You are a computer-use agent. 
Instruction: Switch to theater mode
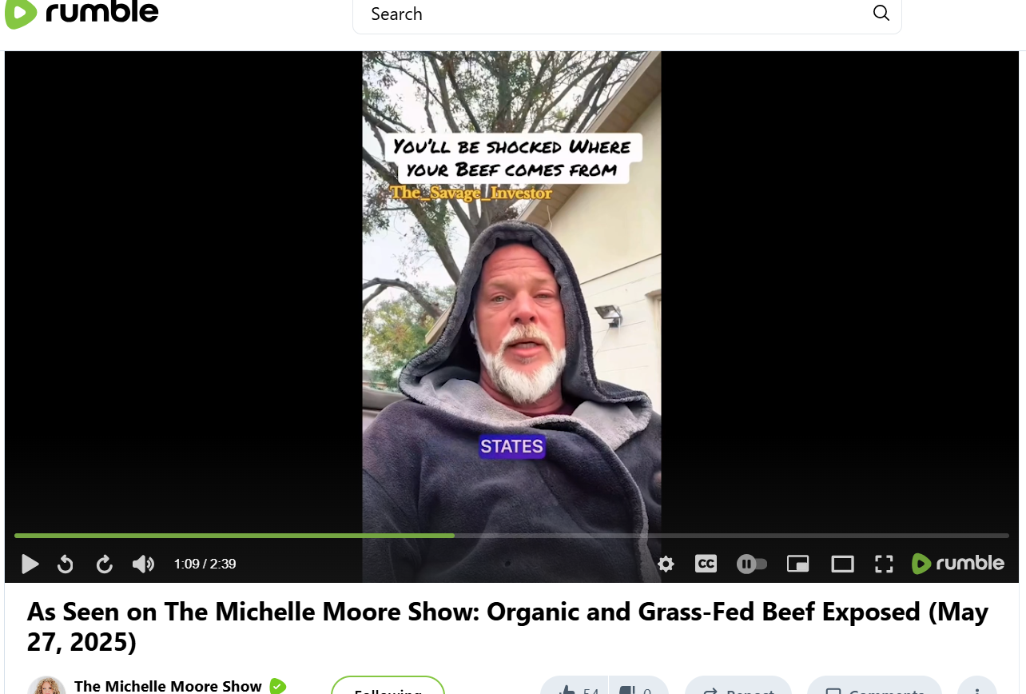point(842,564)
